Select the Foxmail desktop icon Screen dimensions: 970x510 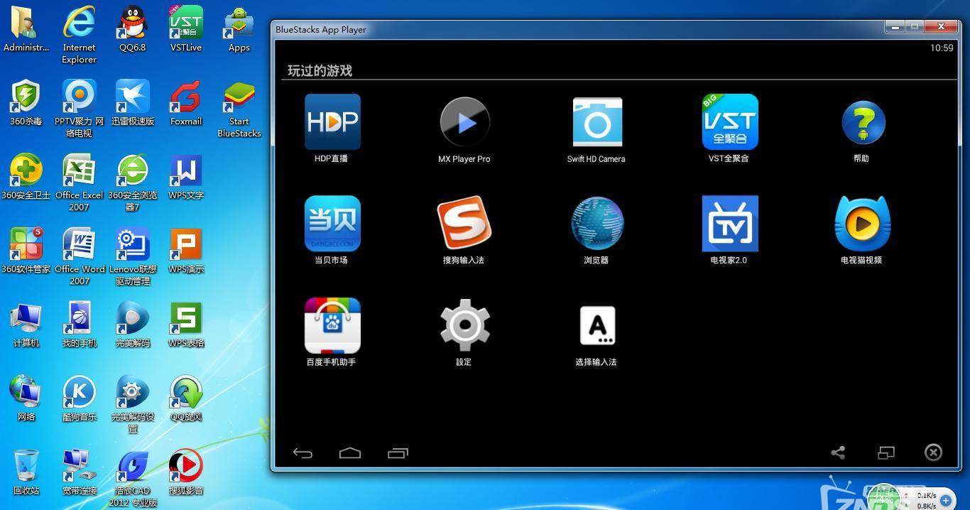[x=186, y=103]
